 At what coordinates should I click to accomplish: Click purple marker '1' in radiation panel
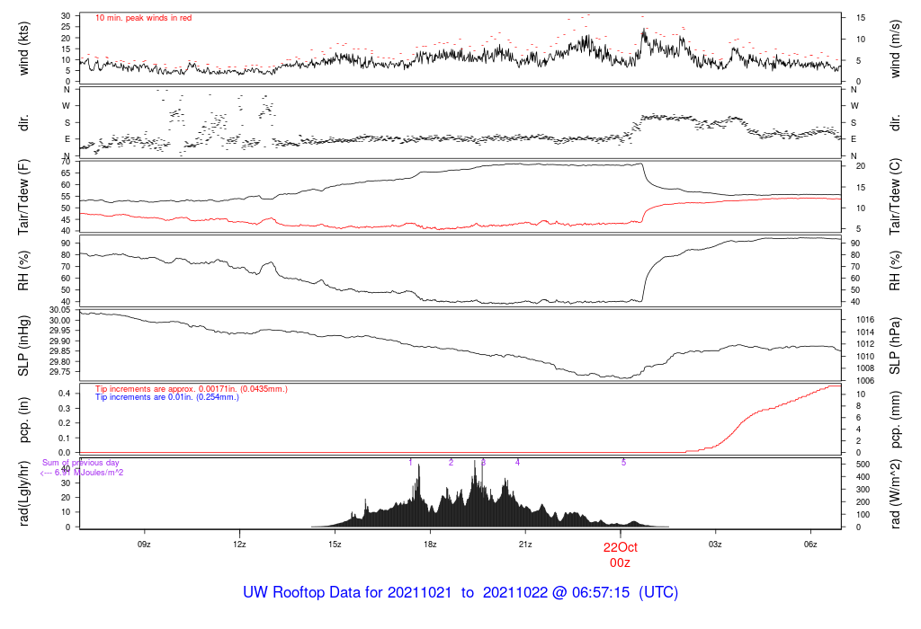410,463
